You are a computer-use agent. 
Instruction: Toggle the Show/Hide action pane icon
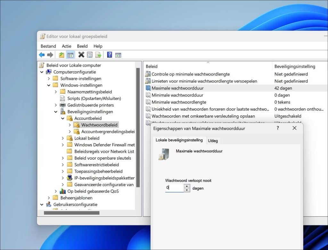click(118, 55)
